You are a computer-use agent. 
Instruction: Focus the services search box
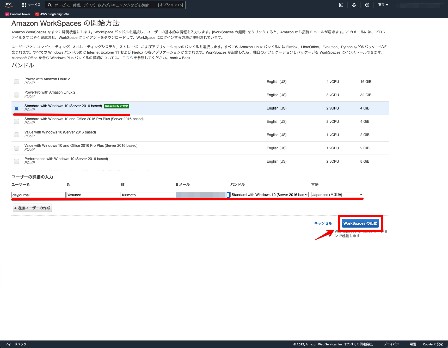coord(115,5)
